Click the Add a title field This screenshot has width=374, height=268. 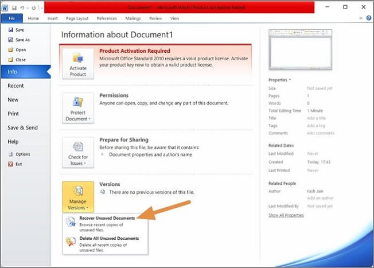(316, 118)
